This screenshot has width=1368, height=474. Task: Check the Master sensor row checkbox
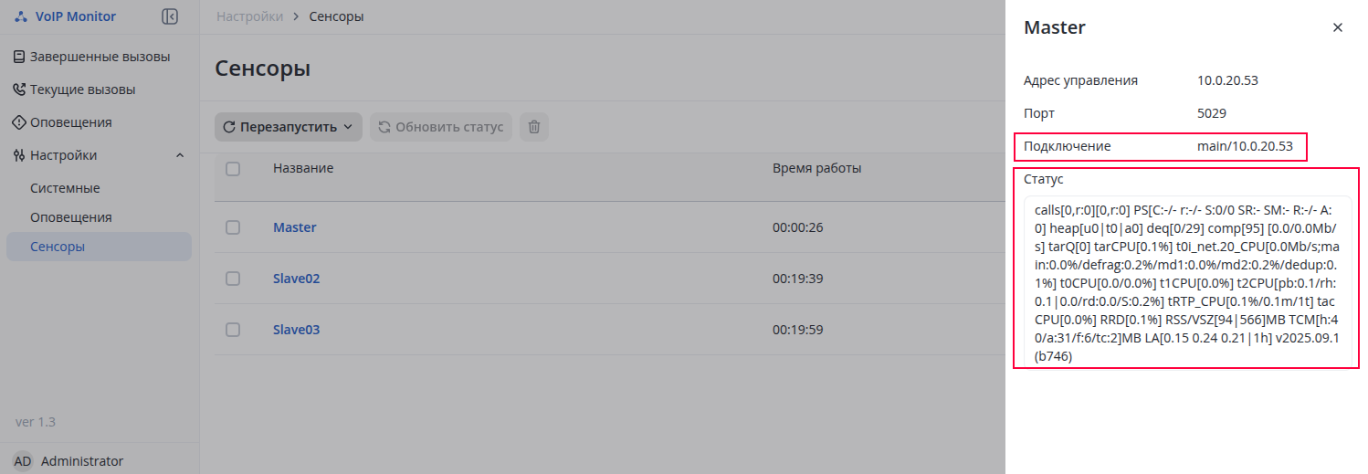[233, 227]
